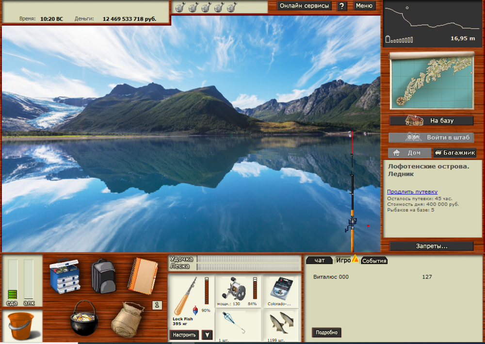Click the Настроить button
Viewport: 485px width, 344px height.
pos(184,335)
